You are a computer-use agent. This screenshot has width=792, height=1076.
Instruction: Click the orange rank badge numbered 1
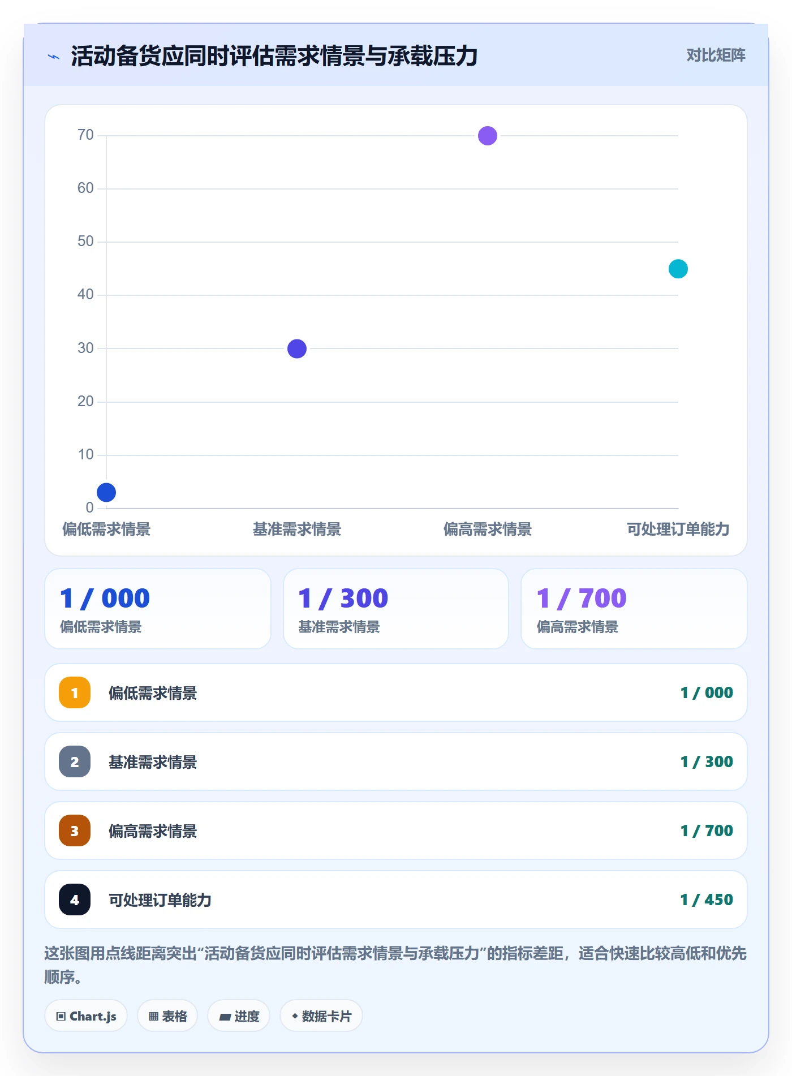pyautogui.click(x=75, y=692)
